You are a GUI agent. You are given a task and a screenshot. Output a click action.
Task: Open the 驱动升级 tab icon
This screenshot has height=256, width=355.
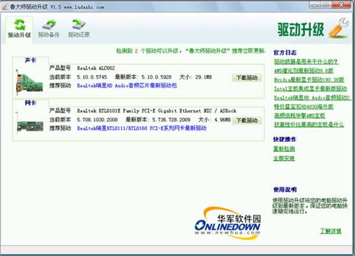[20, 25]
